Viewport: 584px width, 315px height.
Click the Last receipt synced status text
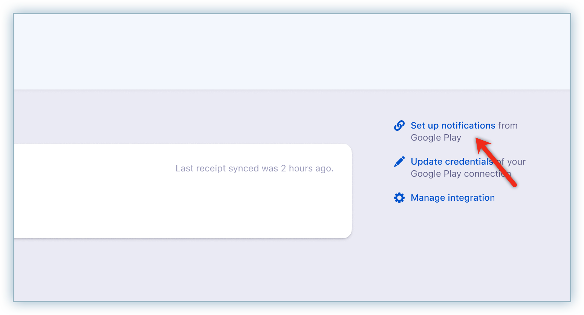(227, 168)
